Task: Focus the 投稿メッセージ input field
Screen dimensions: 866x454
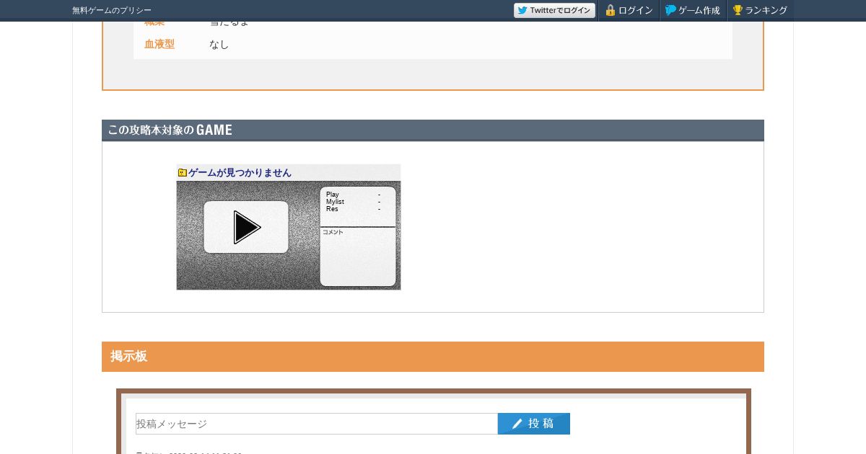Action: (317, 424)
